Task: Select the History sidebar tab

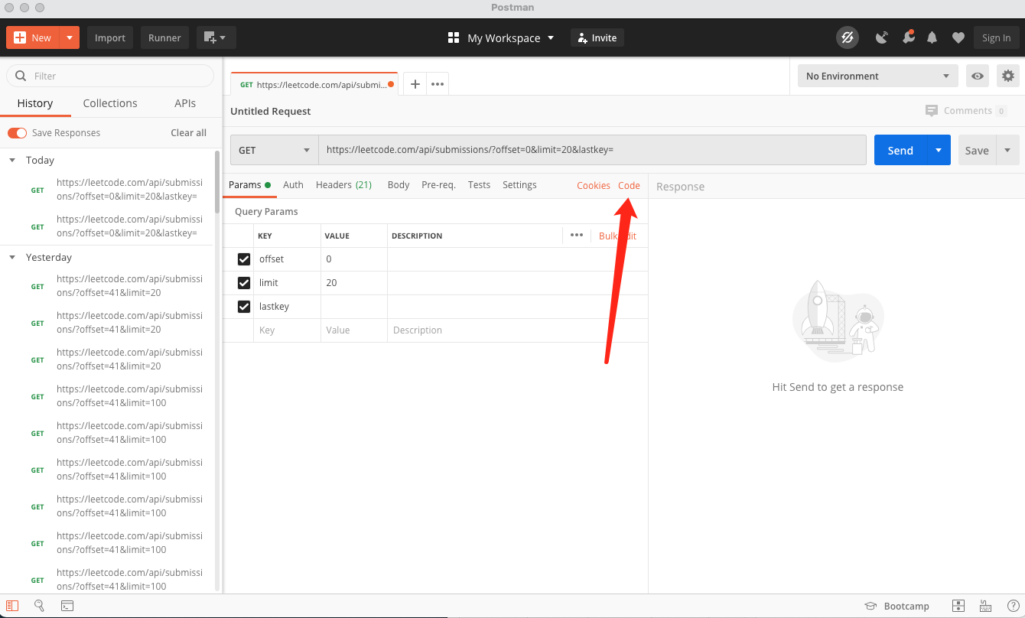Action: pyautogui.click(x=35, y=103)
